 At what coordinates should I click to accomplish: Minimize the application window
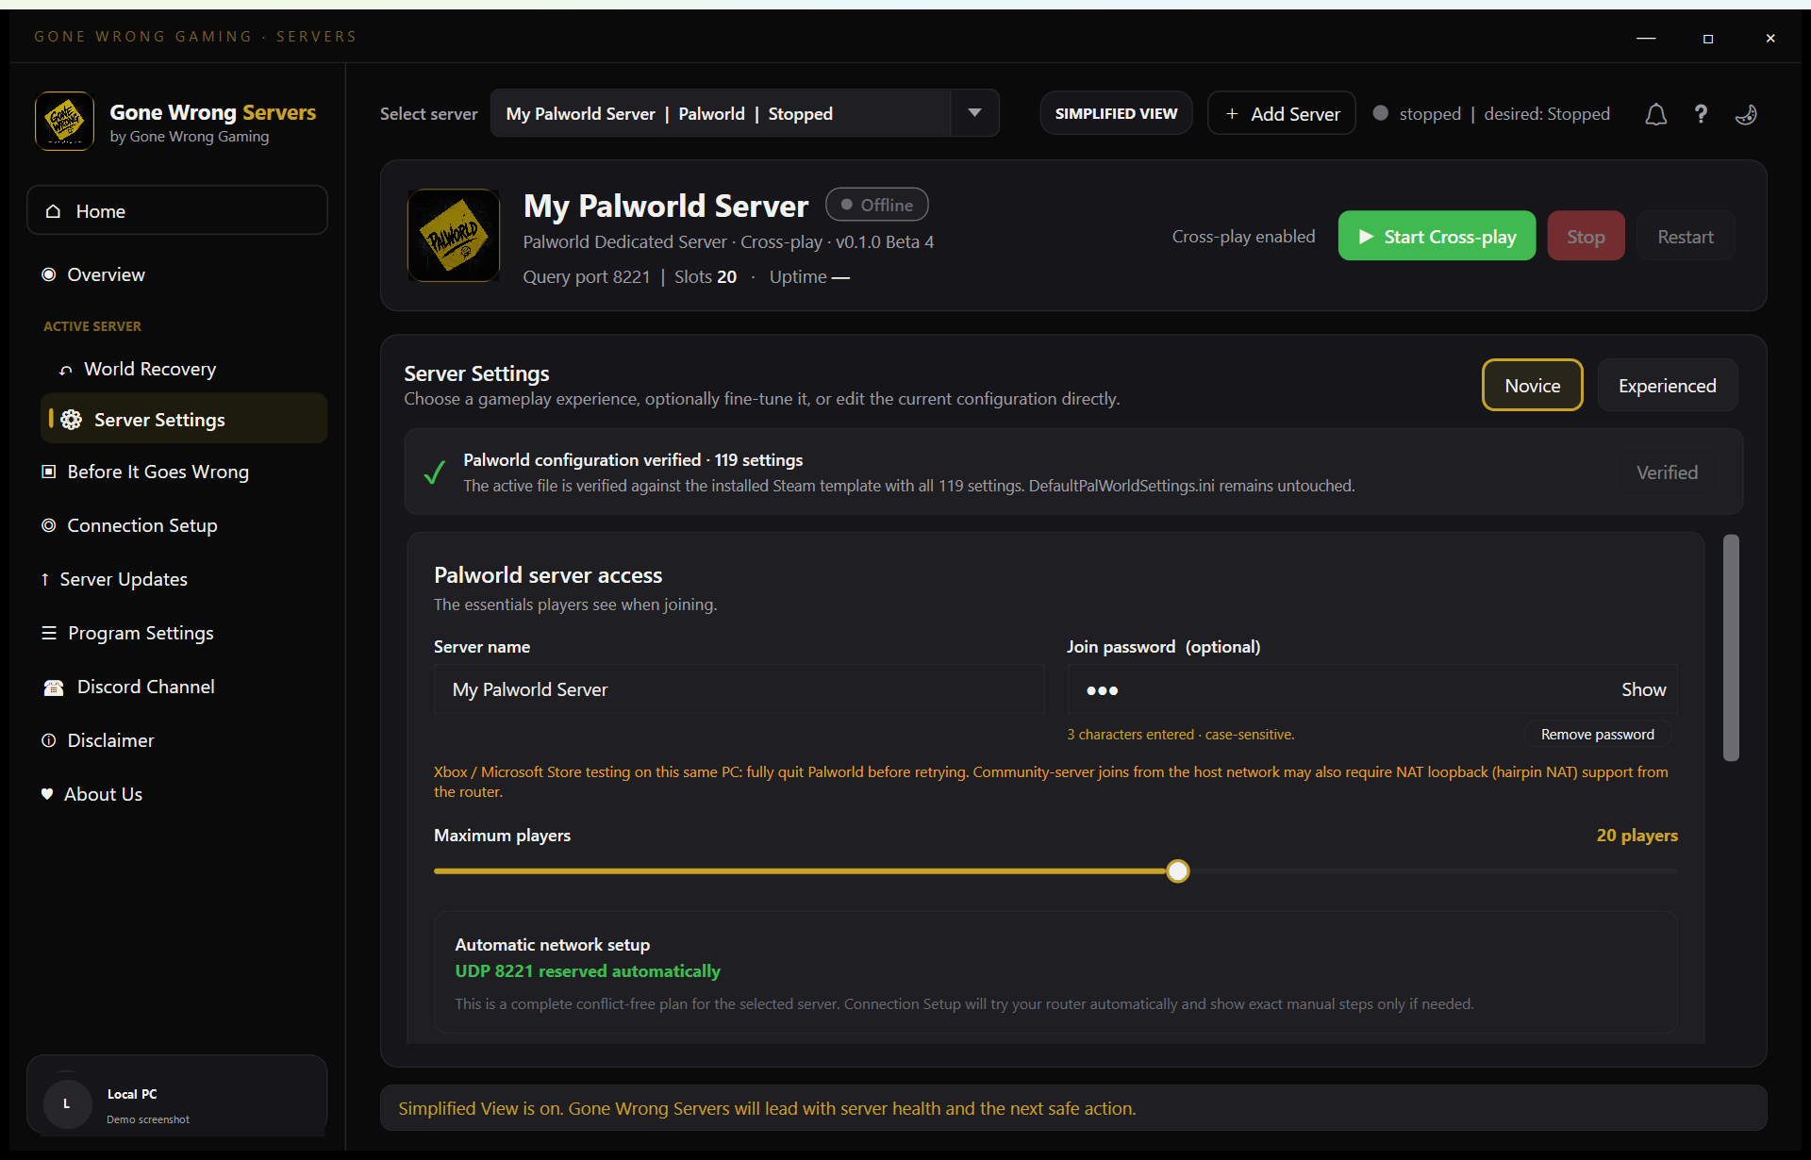click(x=1646, y=38)
